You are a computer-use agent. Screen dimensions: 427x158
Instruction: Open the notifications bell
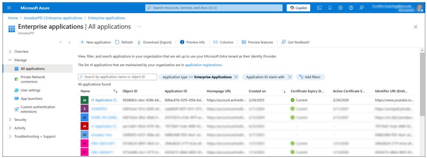[x=330, y=8]
